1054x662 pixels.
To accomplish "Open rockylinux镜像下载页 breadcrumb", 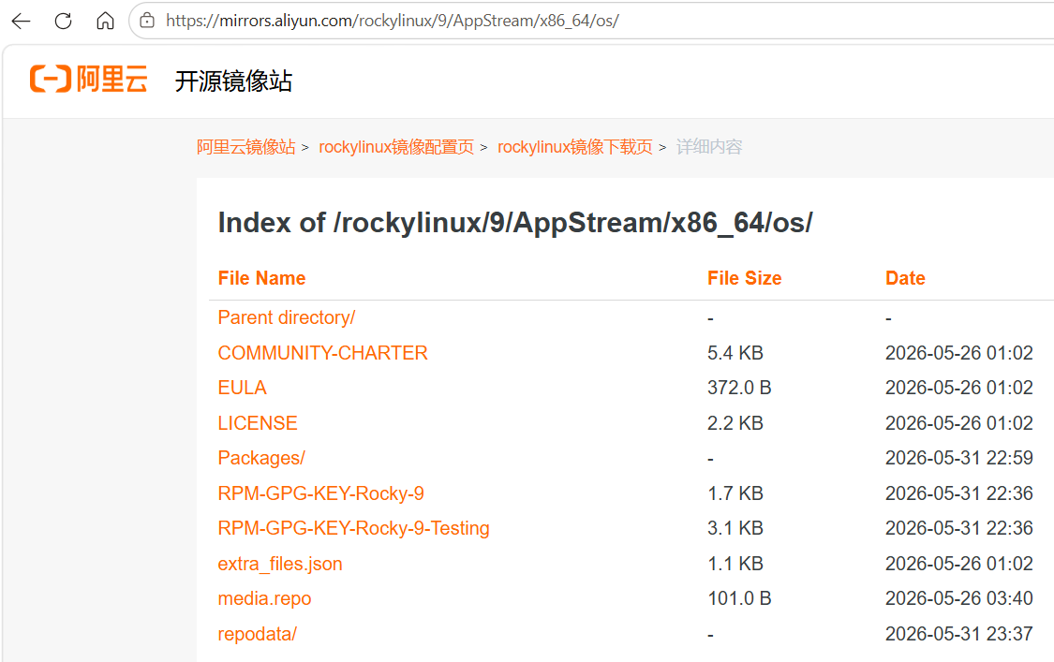I will (574, 146).
